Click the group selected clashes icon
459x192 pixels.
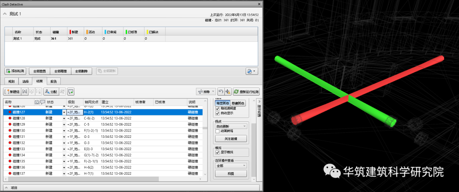pos(25,91)
